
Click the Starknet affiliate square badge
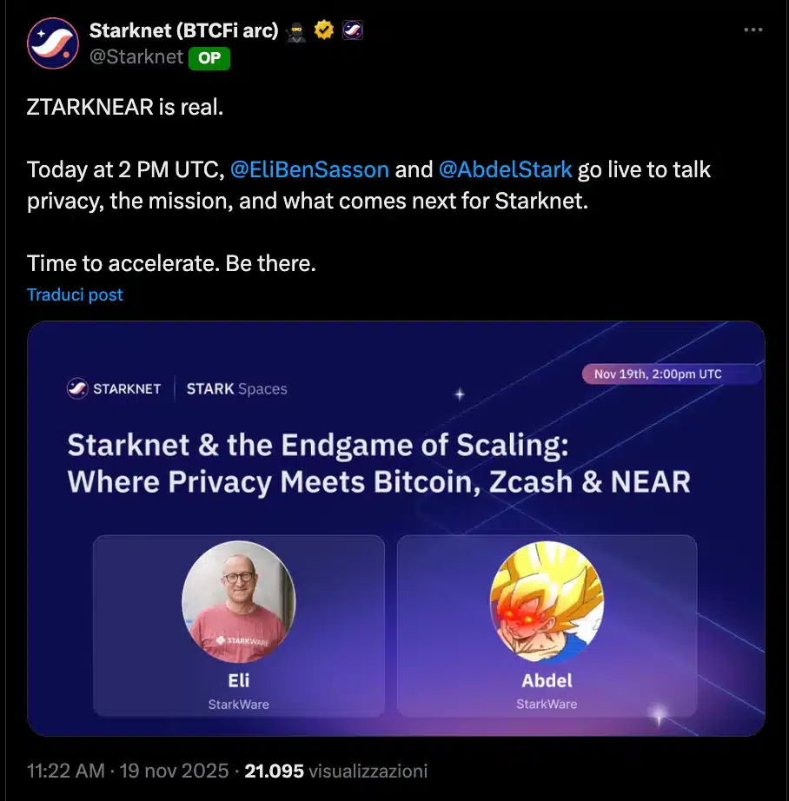point(351,29)
